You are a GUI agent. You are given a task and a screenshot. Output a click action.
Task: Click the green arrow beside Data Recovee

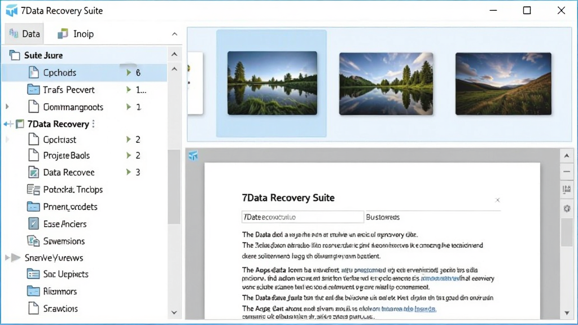point(129,172)
